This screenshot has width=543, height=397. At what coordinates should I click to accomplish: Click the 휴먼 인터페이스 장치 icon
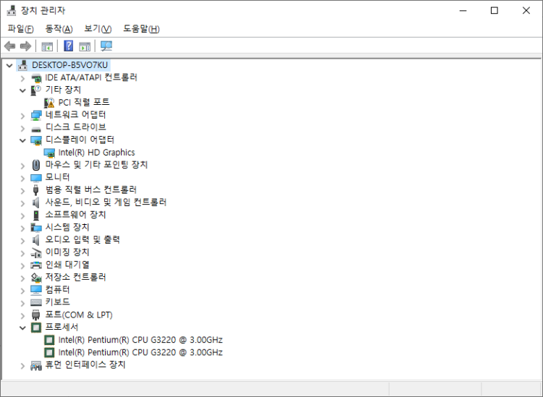(x=36, y=365)
